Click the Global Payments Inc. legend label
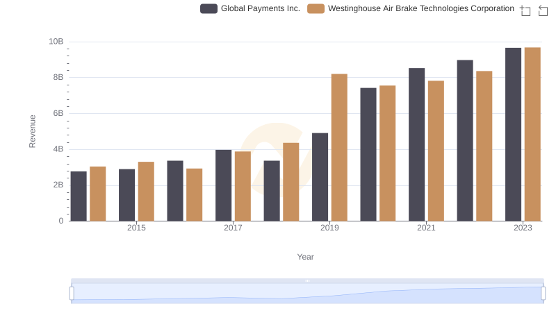 (260, 8)
